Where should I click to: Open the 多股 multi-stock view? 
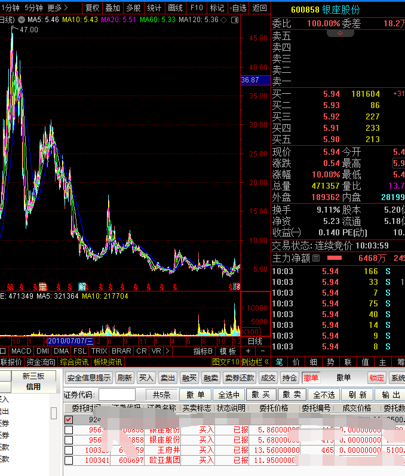pos(134,8)
